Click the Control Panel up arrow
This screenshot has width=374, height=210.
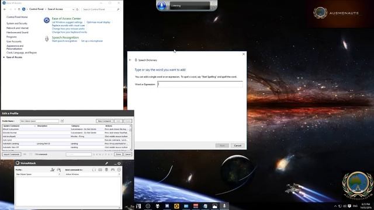(19, 9)
